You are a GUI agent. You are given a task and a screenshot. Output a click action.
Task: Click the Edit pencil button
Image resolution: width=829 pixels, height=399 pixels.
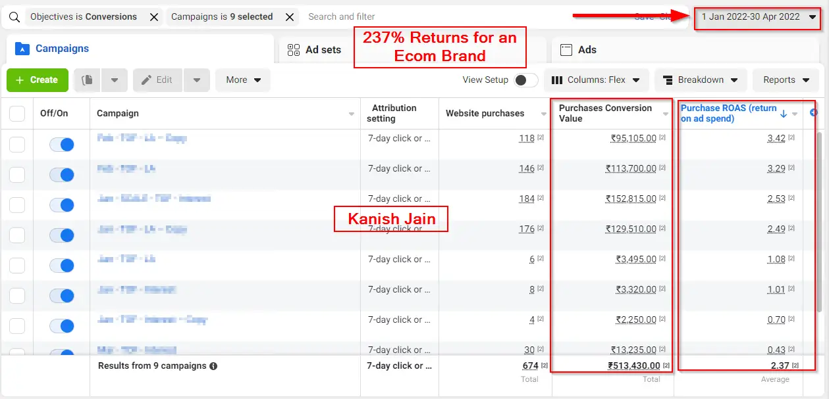coord(157,80)
